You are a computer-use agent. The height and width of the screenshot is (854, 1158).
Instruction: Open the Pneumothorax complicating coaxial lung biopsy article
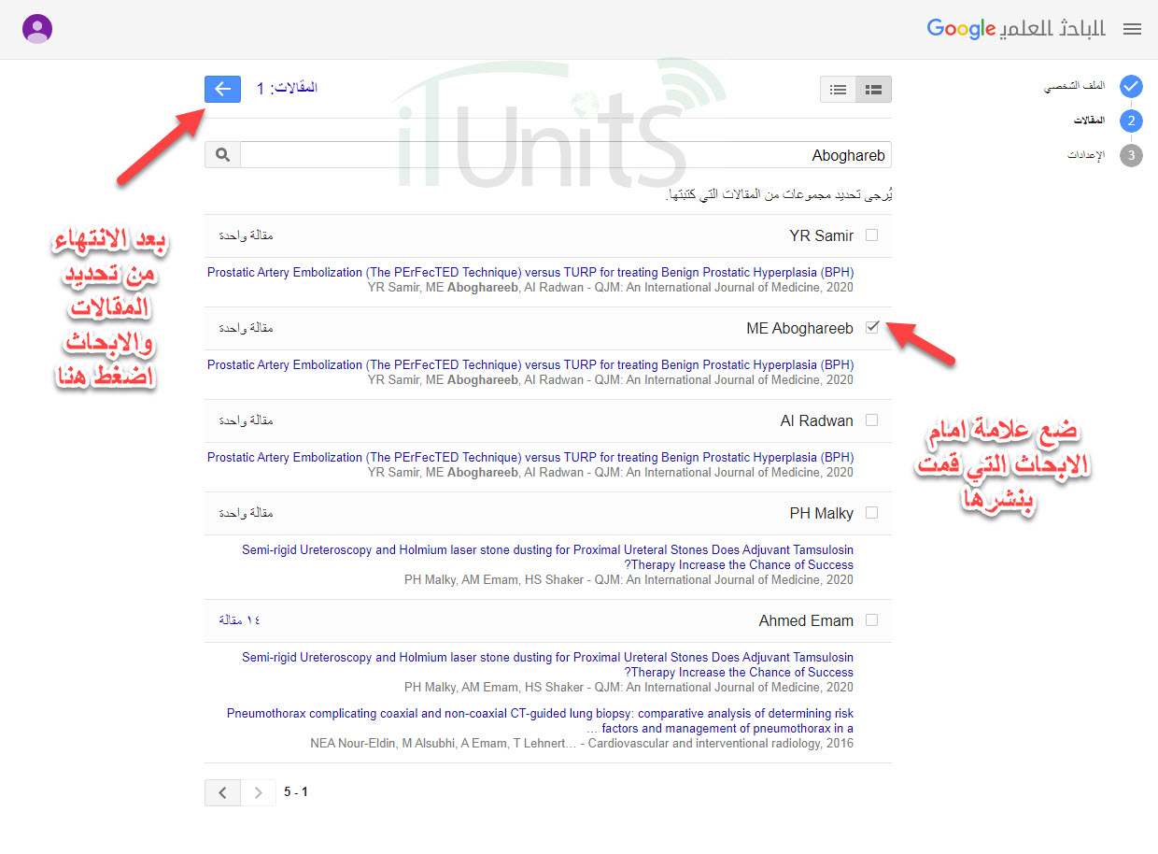tap(540, 720)
